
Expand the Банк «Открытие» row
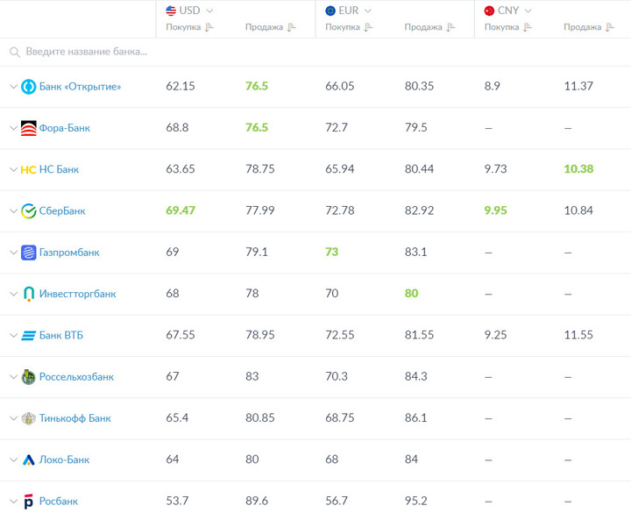pos(13,87)
